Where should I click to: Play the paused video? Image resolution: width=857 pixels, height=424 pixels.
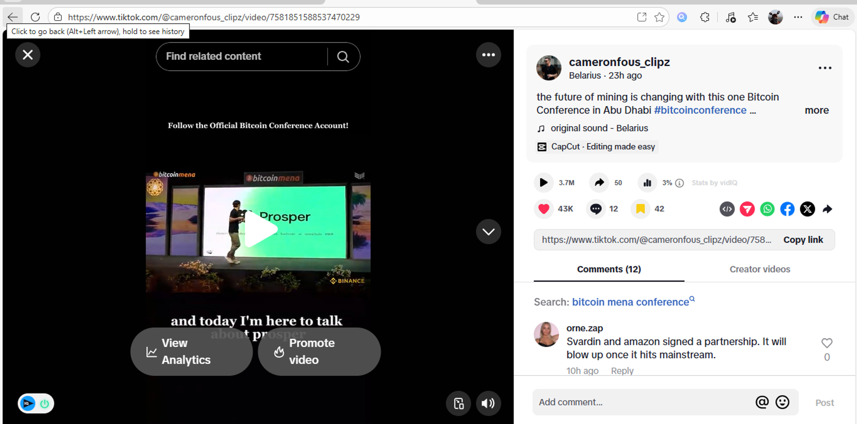[x=261, y=229]
